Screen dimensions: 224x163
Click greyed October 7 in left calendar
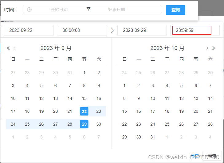click(x=99, y=137)
